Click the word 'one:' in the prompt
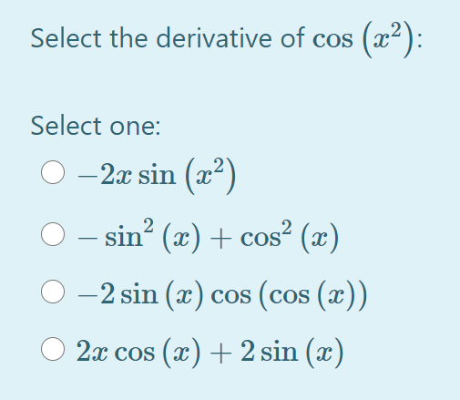 (135, 126)
